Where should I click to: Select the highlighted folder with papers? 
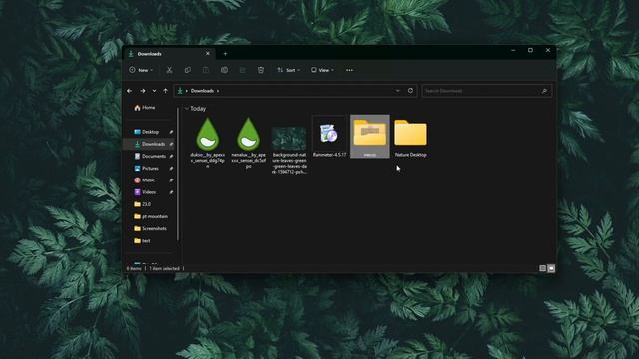click(370, 137)
